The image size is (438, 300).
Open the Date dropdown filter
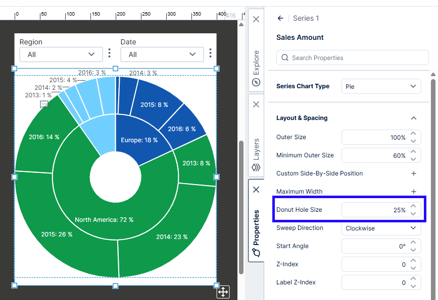tap(162, 54)
